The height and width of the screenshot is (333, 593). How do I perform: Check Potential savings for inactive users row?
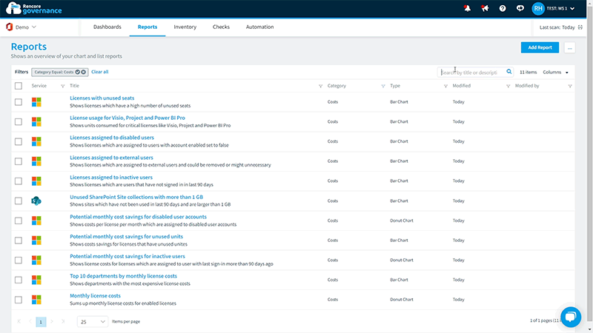(x=18, y=260)
